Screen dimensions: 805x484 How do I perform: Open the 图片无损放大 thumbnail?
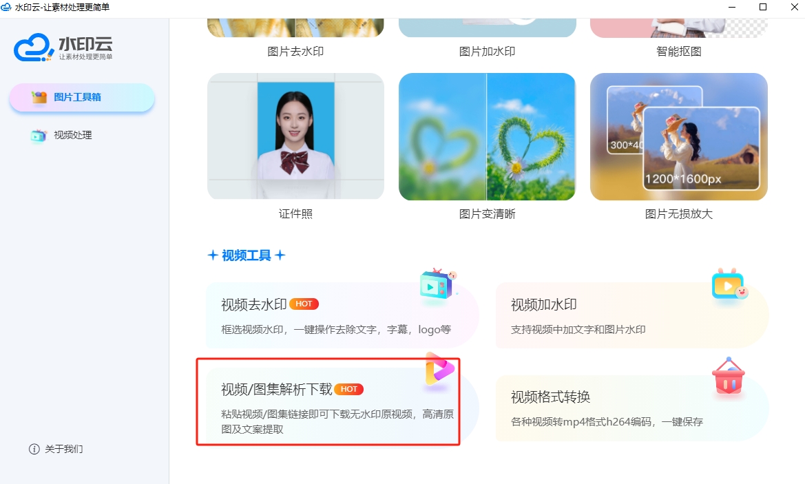[x=679, y=136]
